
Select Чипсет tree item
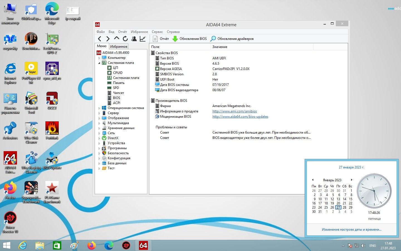pyautogui.click(x=118, y=93)
